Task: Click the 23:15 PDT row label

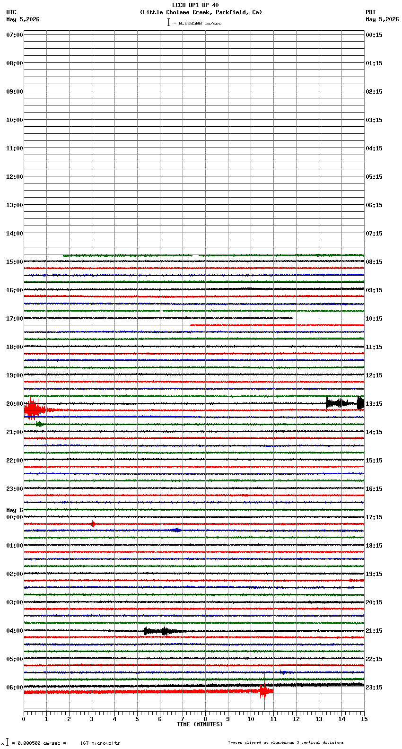Action: [374, 688]
